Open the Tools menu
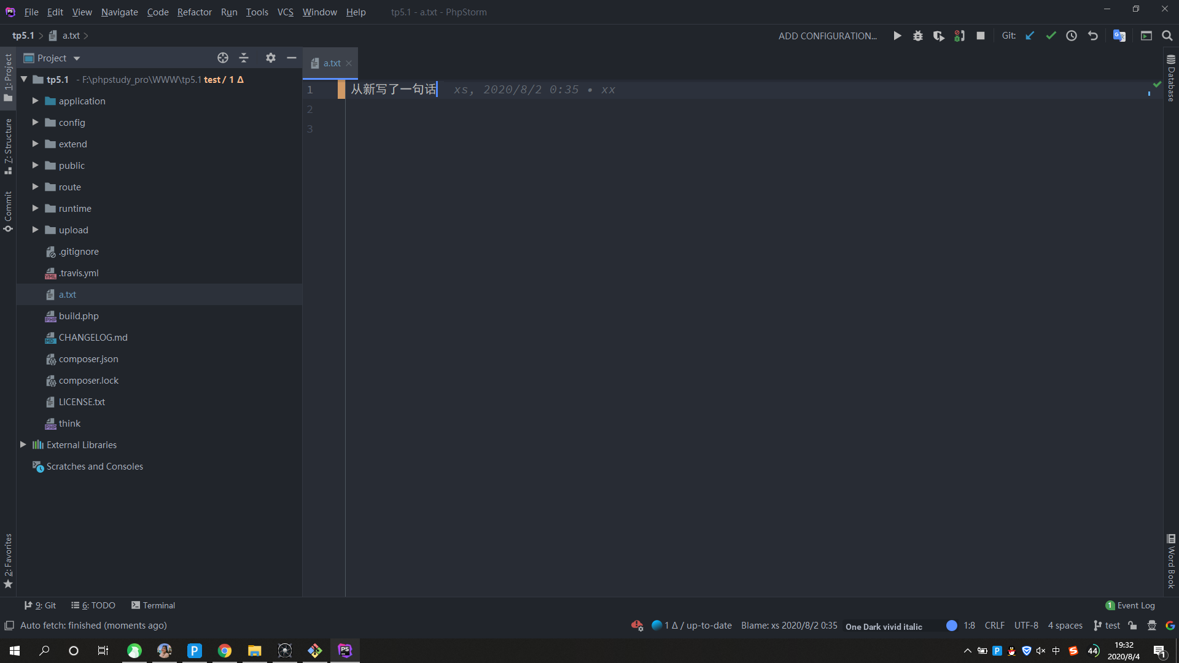 tap(257, 12)
